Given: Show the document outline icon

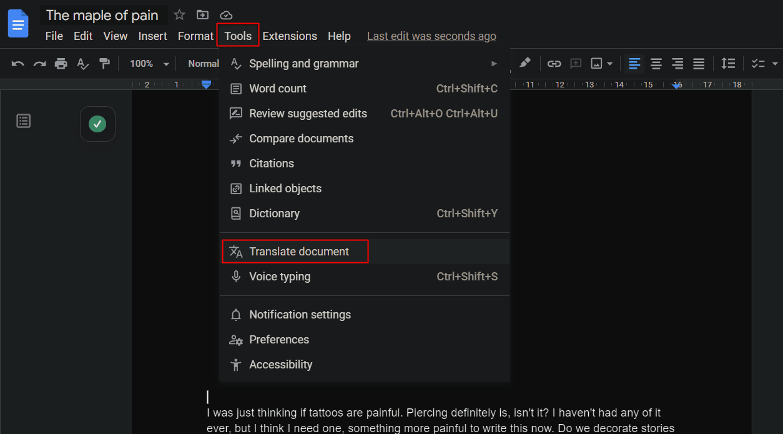Looking at the screenshot, I should pos(24,121).
